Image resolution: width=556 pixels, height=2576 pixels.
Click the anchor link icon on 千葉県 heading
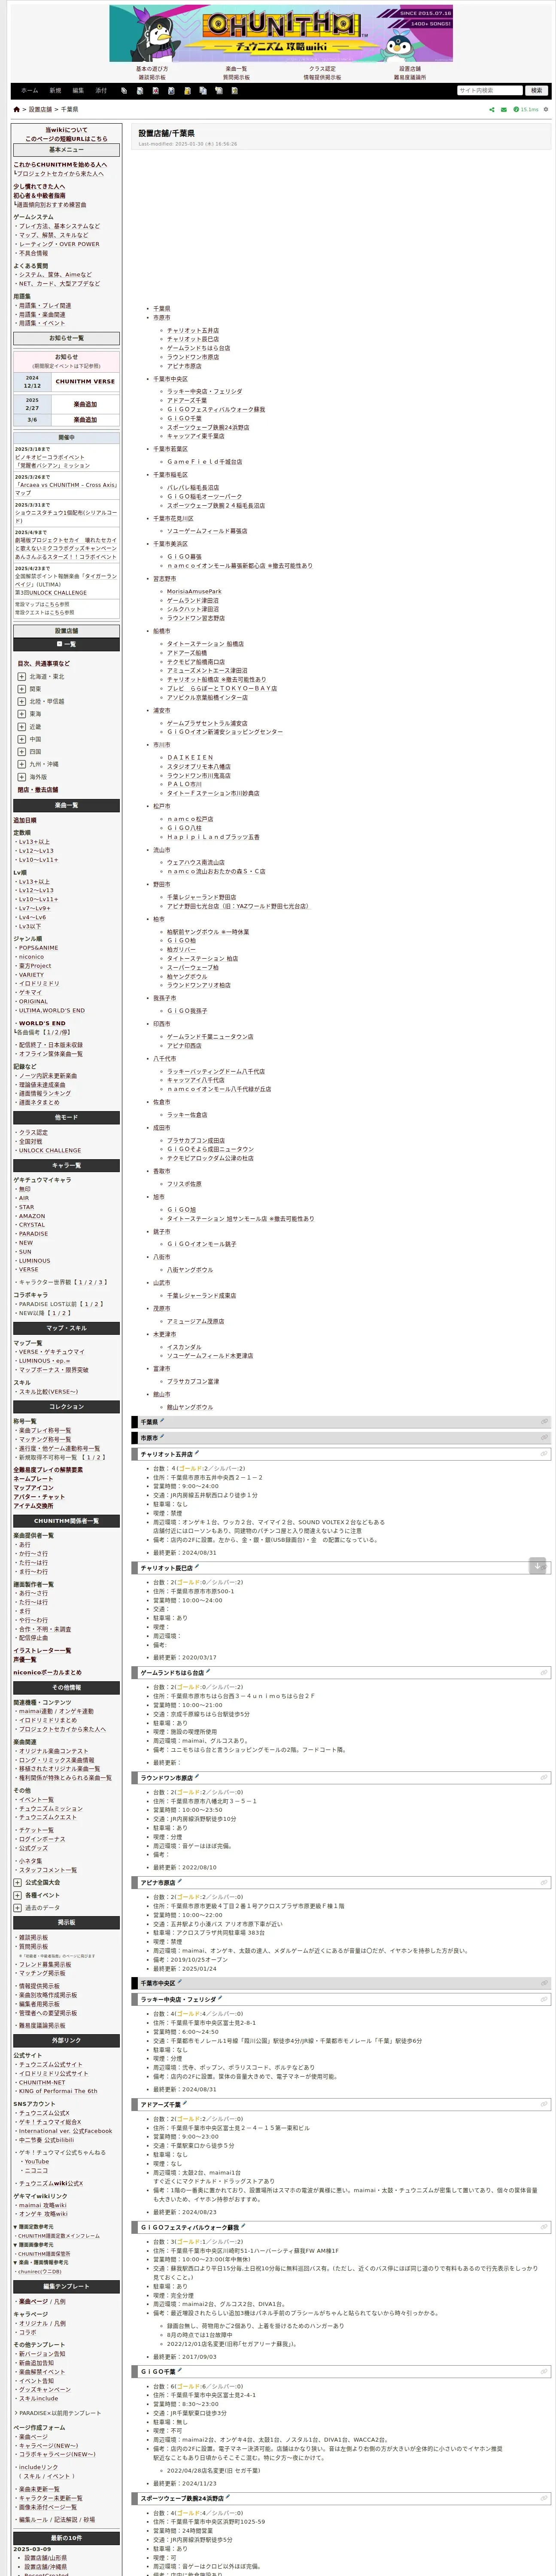coord(544,1421)
